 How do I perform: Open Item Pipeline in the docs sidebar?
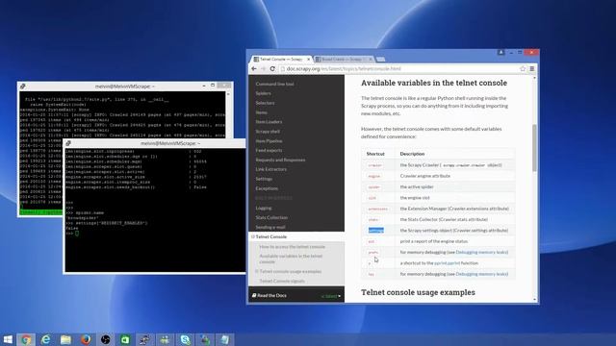coord(269,141)
